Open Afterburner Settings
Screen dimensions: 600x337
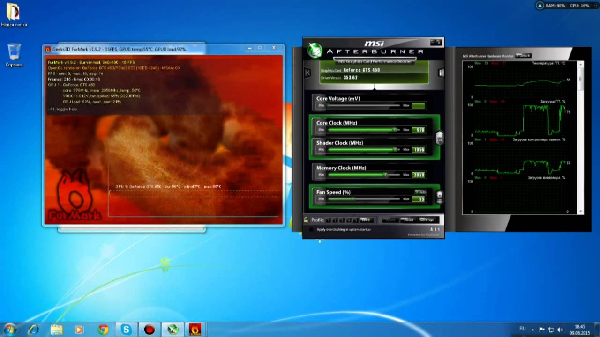[x=427, y=220]
